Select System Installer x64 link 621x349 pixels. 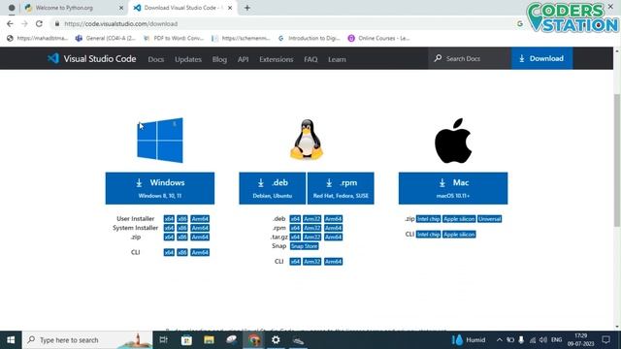(x=169, y=228)
